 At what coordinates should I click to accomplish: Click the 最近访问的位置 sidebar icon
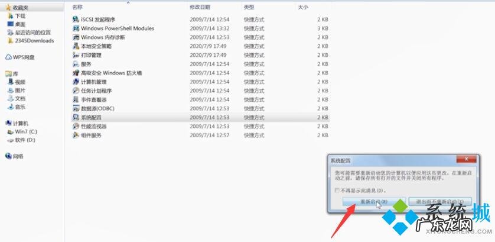[x=11, y=33]
